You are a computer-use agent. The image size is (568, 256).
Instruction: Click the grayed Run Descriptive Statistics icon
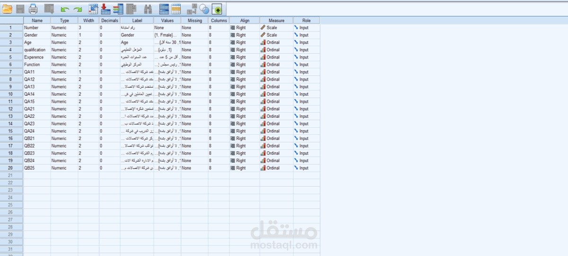tap(131, 8)
